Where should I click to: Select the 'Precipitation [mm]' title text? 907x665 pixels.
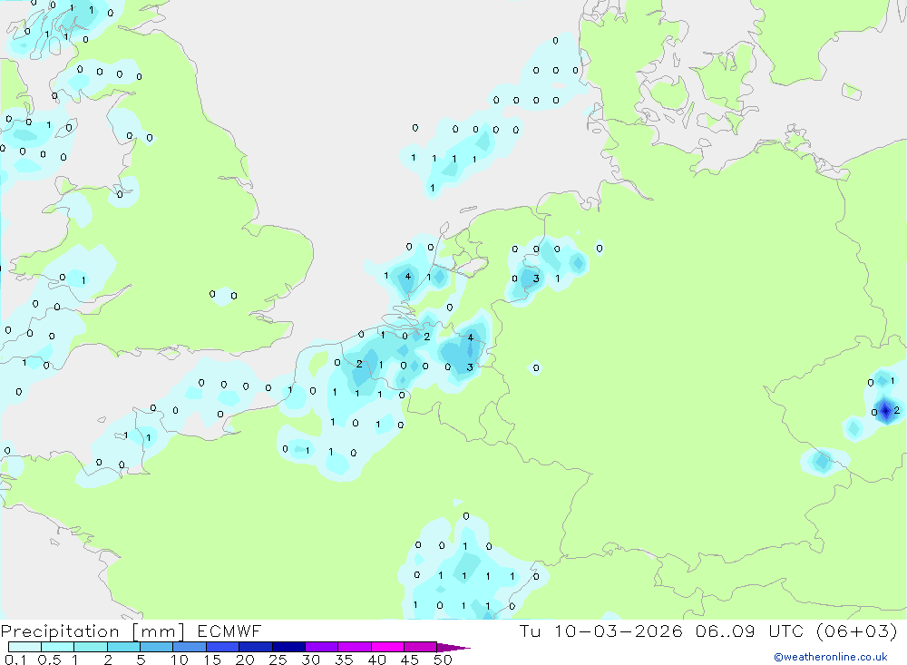[93, 631]
